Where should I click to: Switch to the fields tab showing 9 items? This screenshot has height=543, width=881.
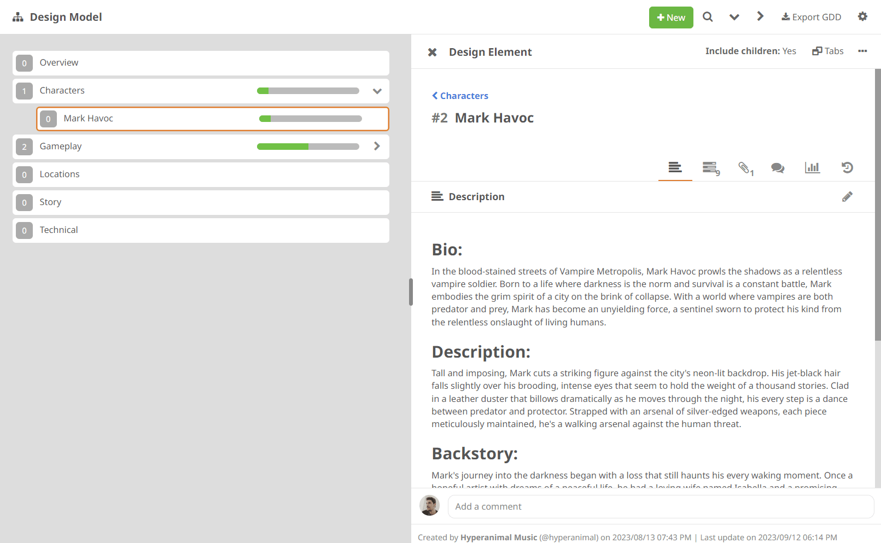pos(710,168)
